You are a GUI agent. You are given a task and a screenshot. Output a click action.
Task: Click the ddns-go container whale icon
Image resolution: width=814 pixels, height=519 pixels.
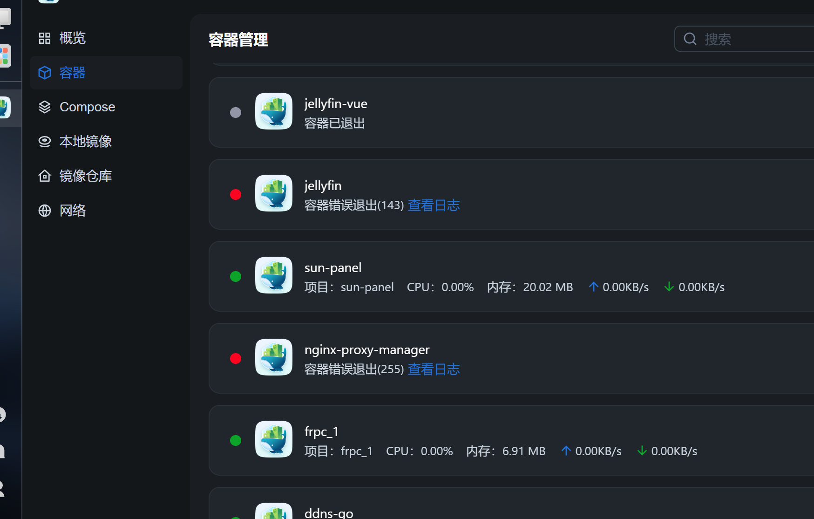tap(274, 511)
